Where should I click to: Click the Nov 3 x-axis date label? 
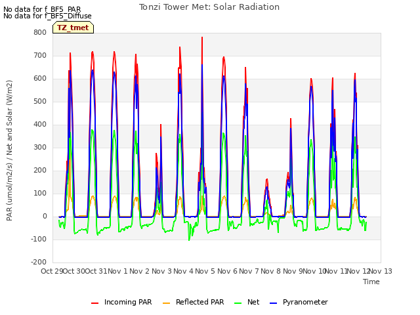click(x=161, y=271)
